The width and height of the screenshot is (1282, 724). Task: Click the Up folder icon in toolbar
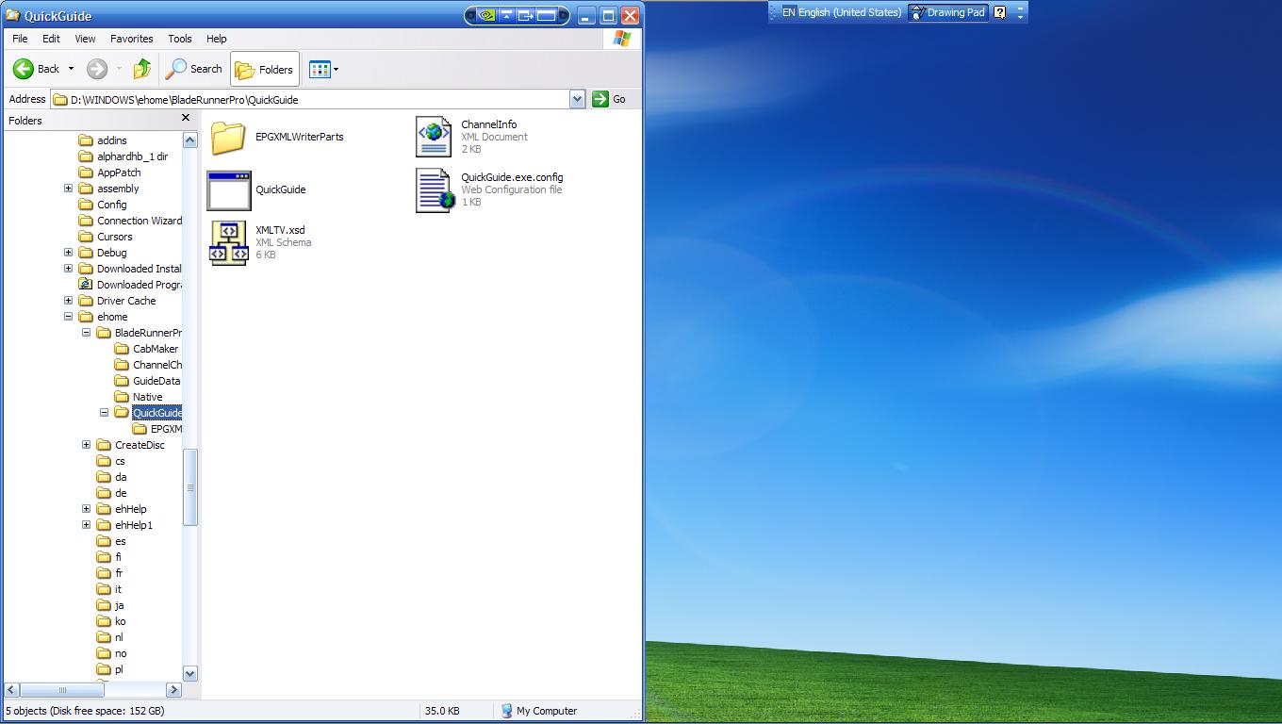[142, 69]
